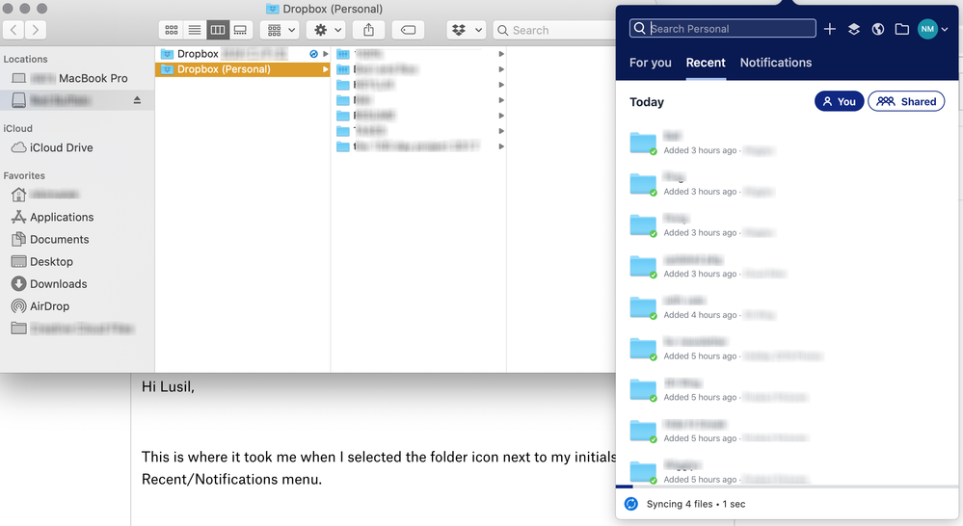Switch Finder to icon view
This screenshot has height=526, width=963.
coord(172,30)
